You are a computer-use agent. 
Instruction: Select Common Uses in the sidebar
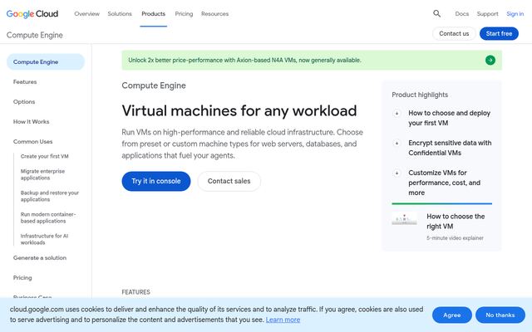point(33,142)
